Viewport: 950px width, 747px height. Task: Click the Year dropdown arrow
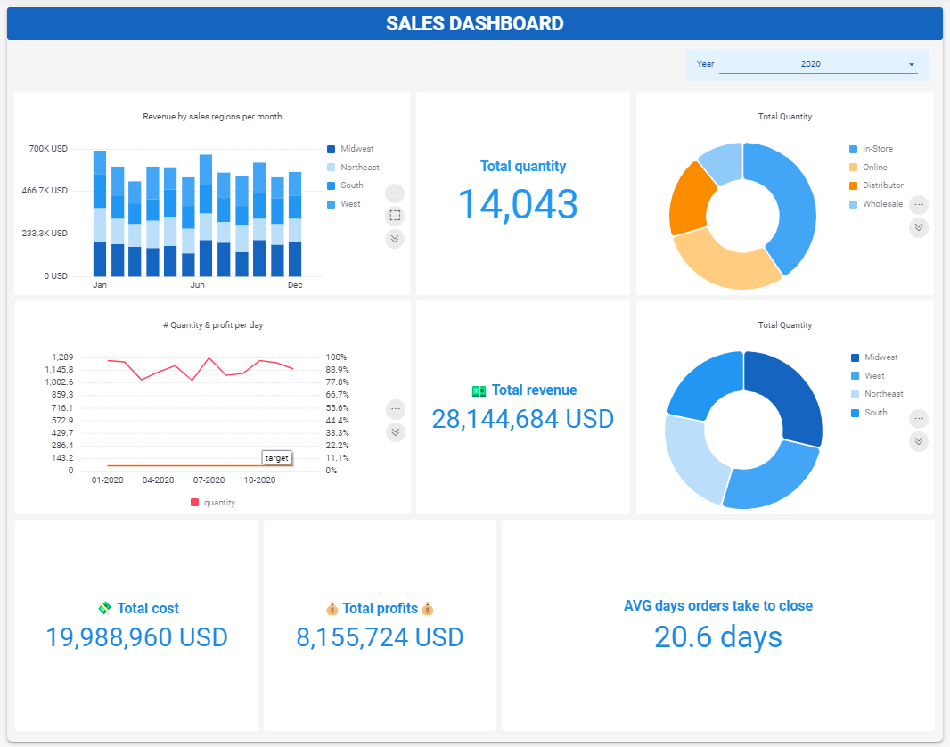tap(911, 65)
